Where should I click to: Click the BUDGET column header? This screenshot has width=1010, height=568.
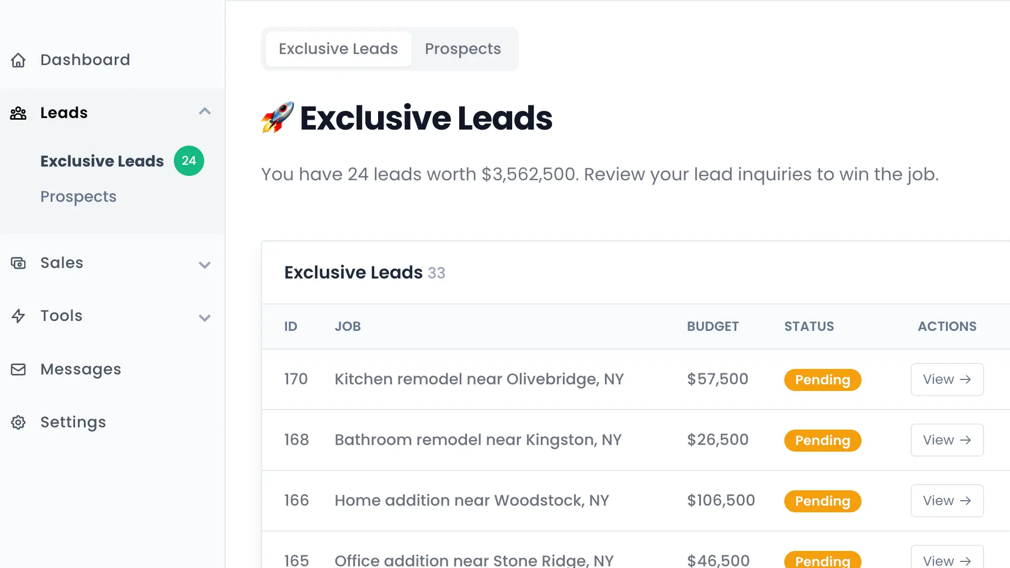coord(713,326)
